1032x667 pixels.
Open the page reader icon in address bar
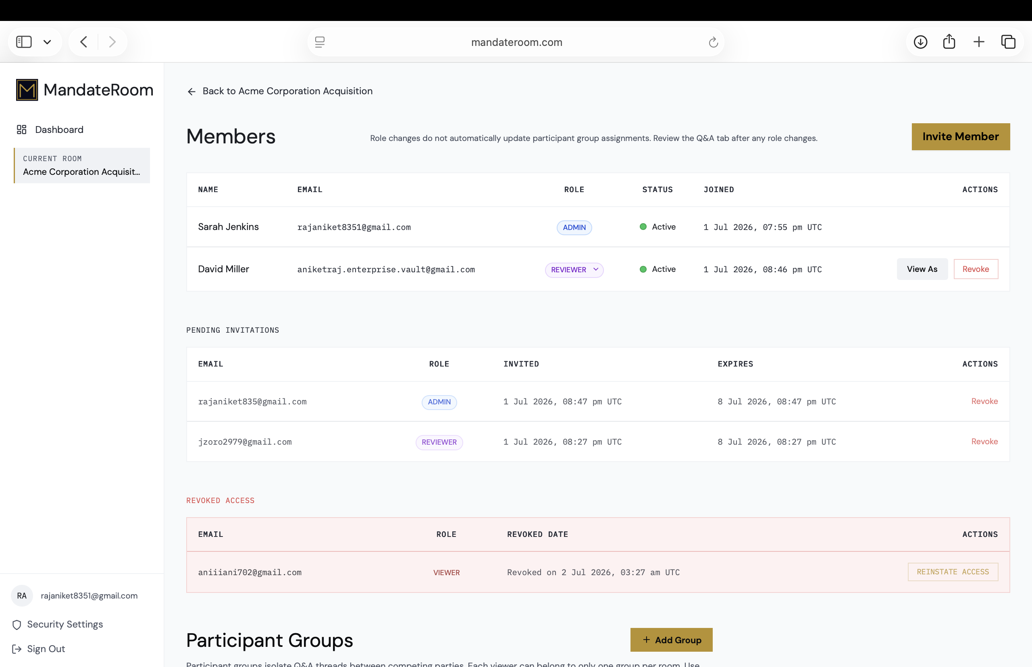click(x=320, y=42)
